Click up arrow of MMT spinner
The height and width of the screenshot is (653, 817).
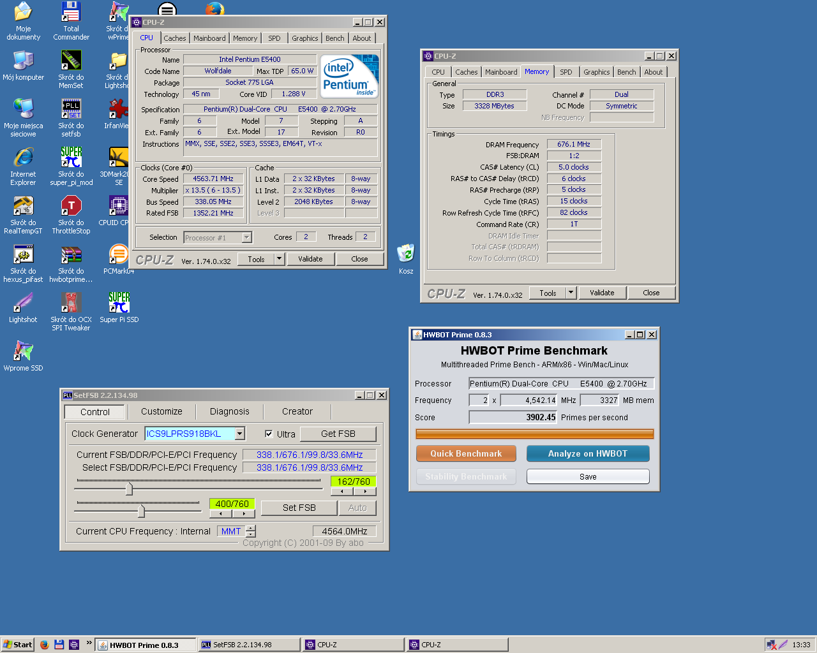click(x=251, y=528)
